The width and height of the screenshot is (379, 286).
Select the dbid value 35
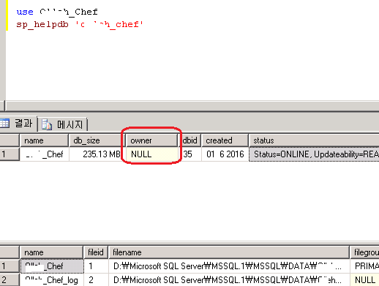click(189, 154)
